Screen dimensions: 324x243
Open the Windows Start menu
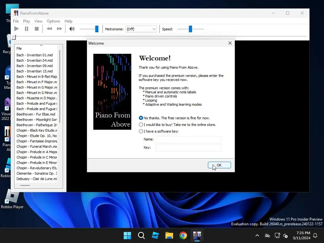[127, 235]
